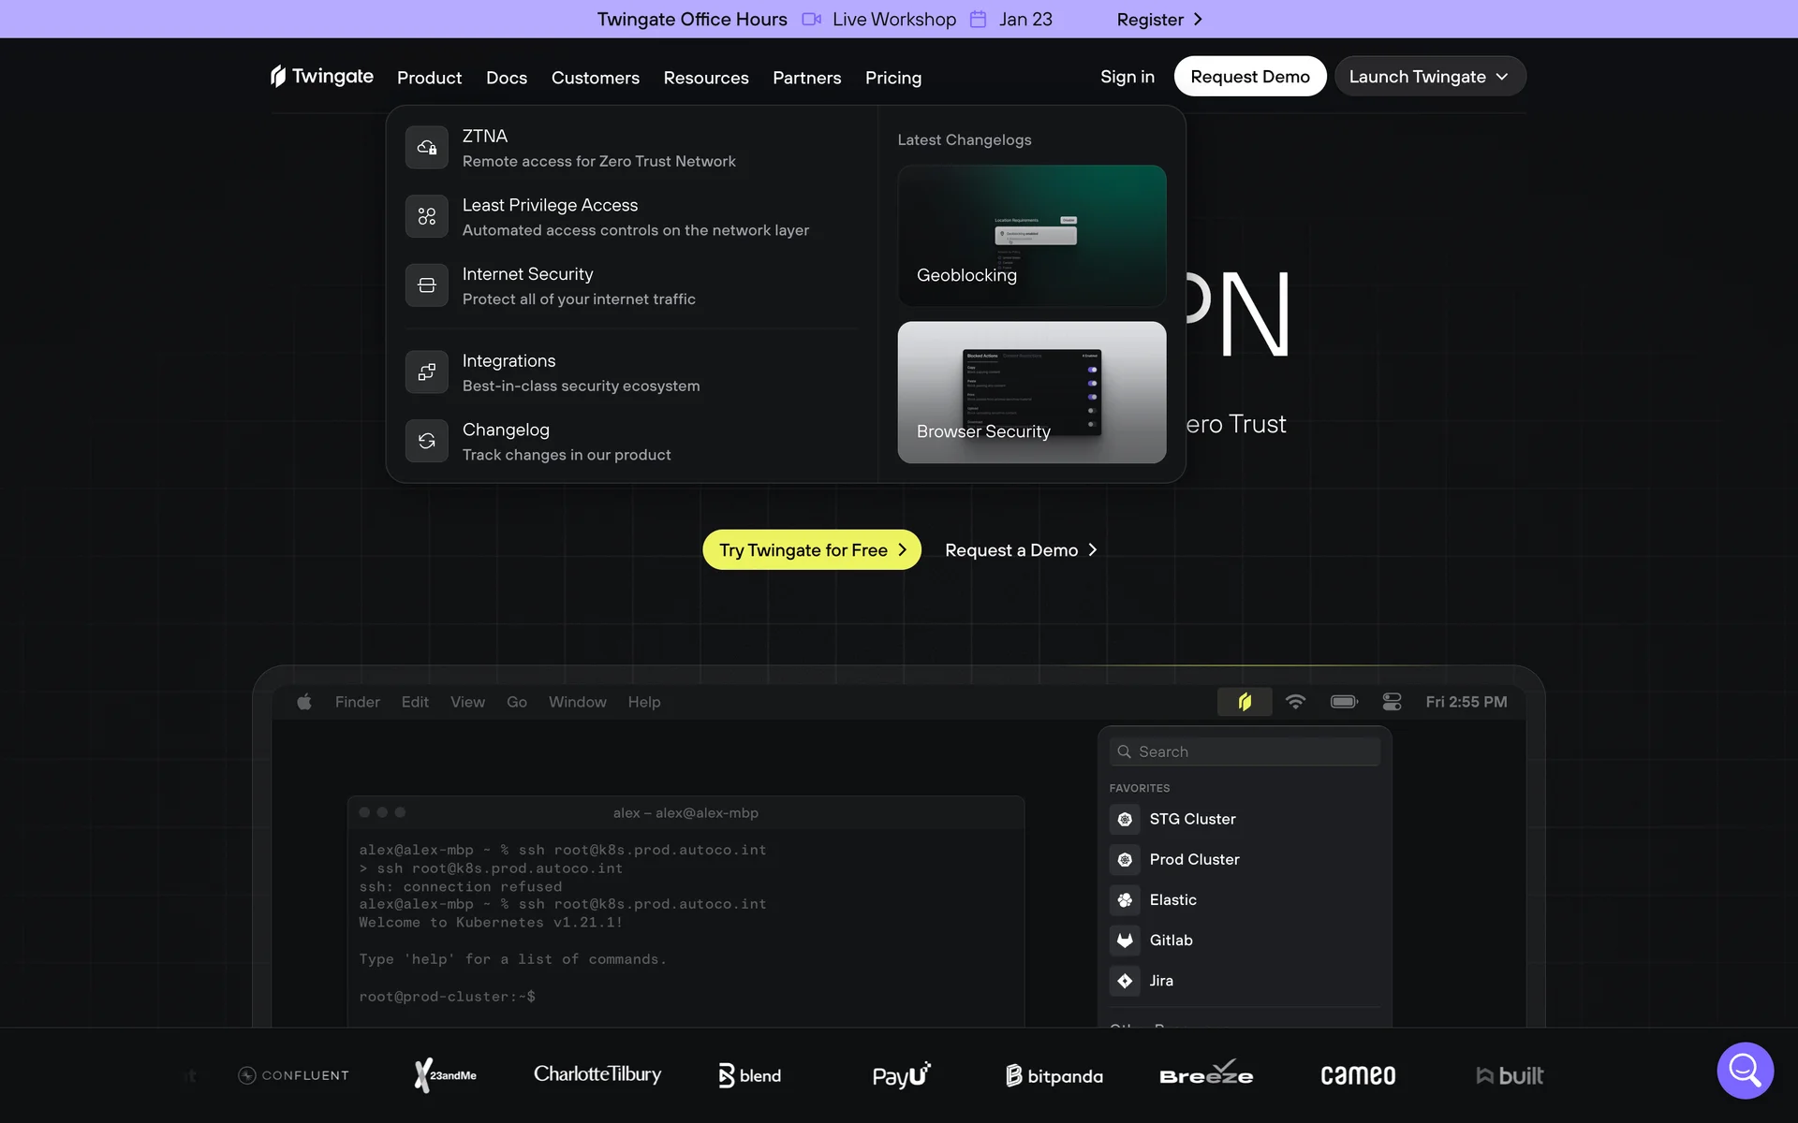Click the Gitlab icon in favorites
The image size is (1798, 1123).
(1125, 940)
